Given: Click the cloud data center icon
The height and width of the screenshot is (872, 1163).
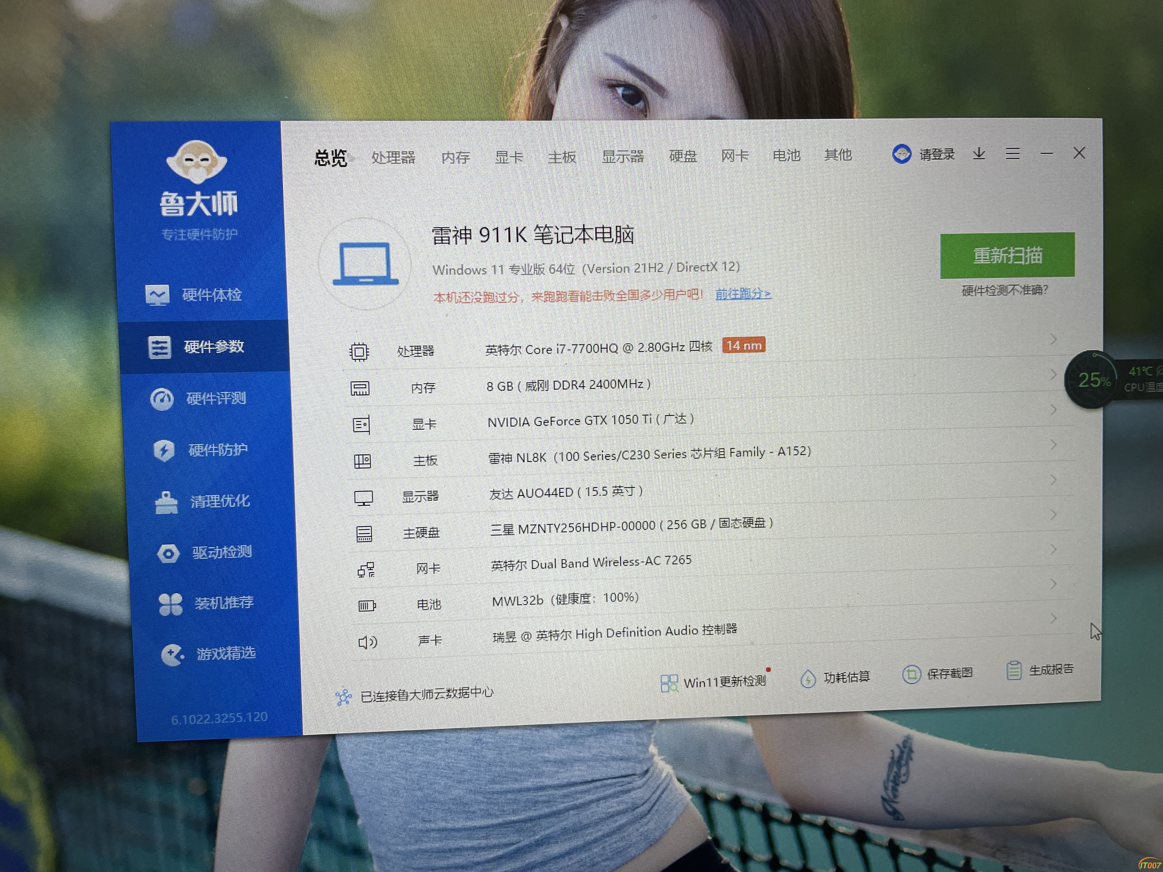Looking at the screenshot, I should (x=343, y=698).
